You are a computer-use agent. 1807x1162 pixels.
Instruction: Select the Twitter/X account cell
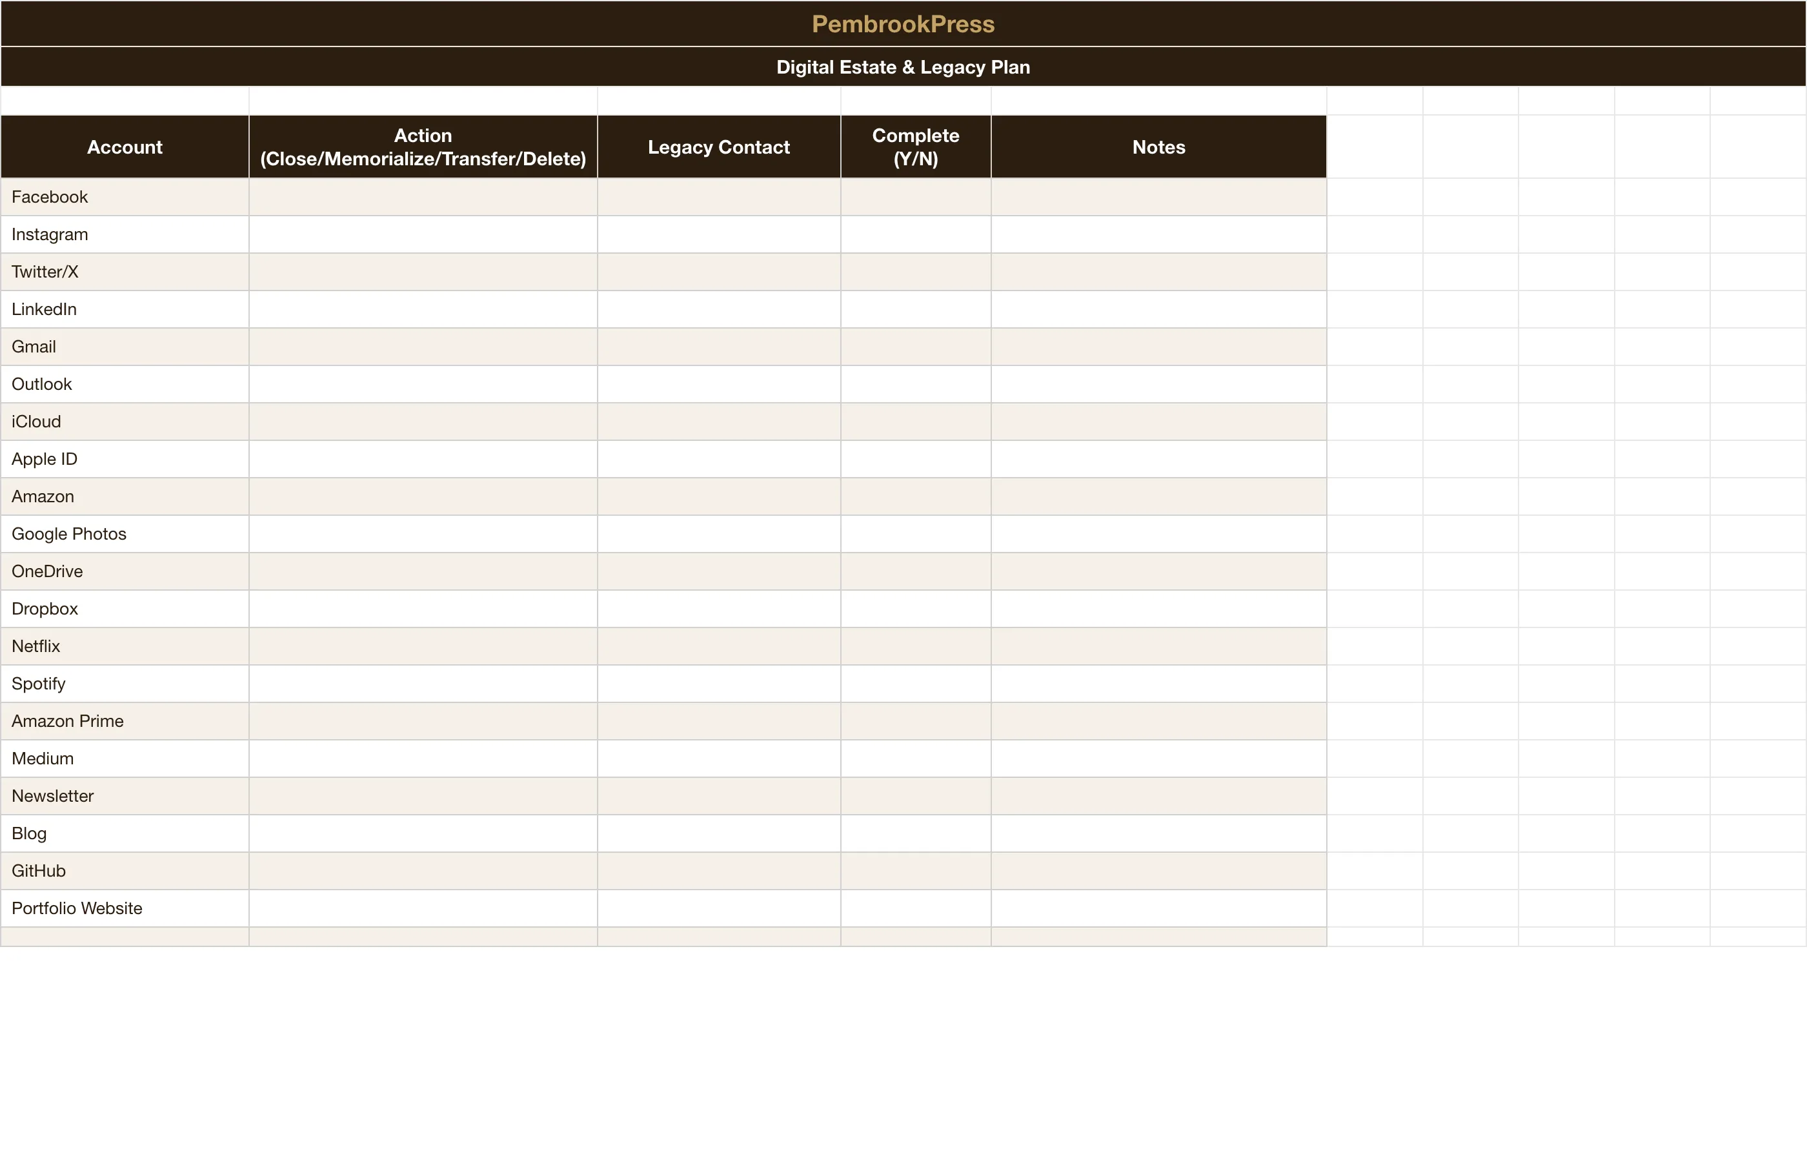coord(125,272)
